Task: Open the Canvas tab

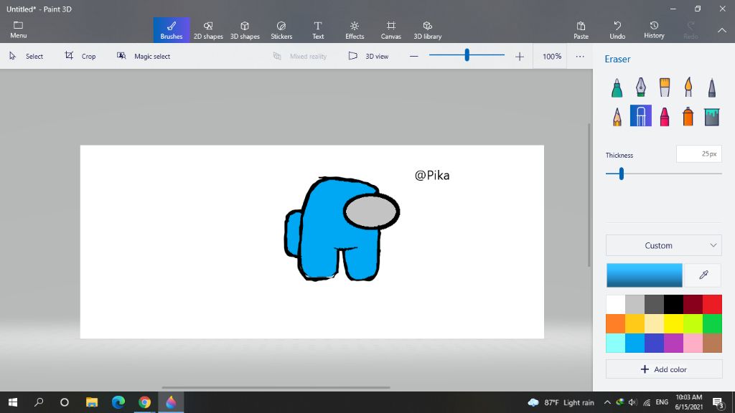Action: tap(391, 30)
